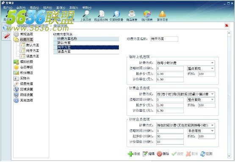Image resolution: width=235 pixels, height=162 pixels.
Task: Click the icon beside 续费充值
Action: tap(16, 84)
